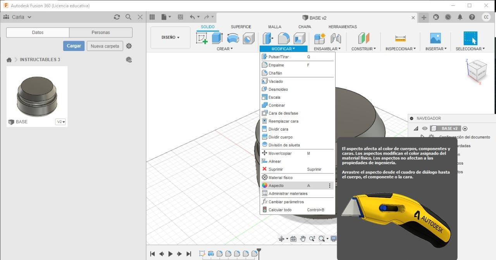Open the ENSAMBLAR dropdown menu

click(327, 49)
